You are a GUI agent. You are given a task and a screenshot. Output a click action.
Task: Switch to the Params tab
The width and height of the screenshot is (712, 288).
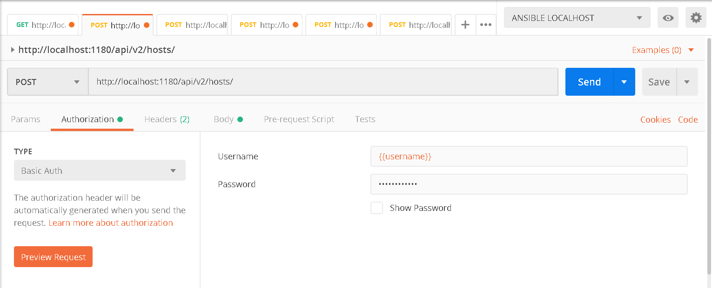[x=26, y=119]
